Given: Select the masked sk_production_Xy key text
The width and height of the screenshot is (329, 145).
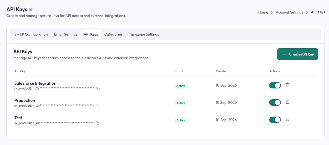Looking at the screenshot, I should (x=54, y=88).
